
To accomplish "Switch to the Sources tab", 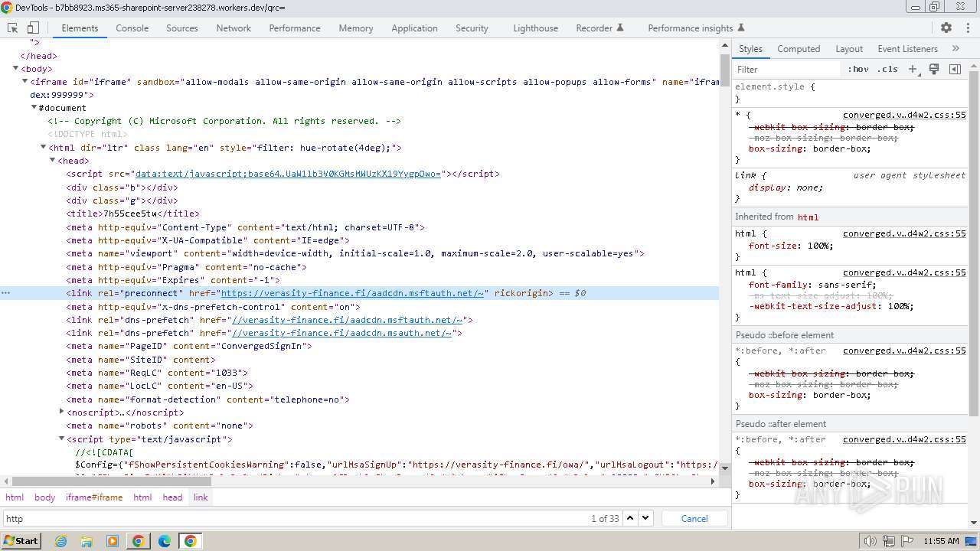I will click(182, 28).
